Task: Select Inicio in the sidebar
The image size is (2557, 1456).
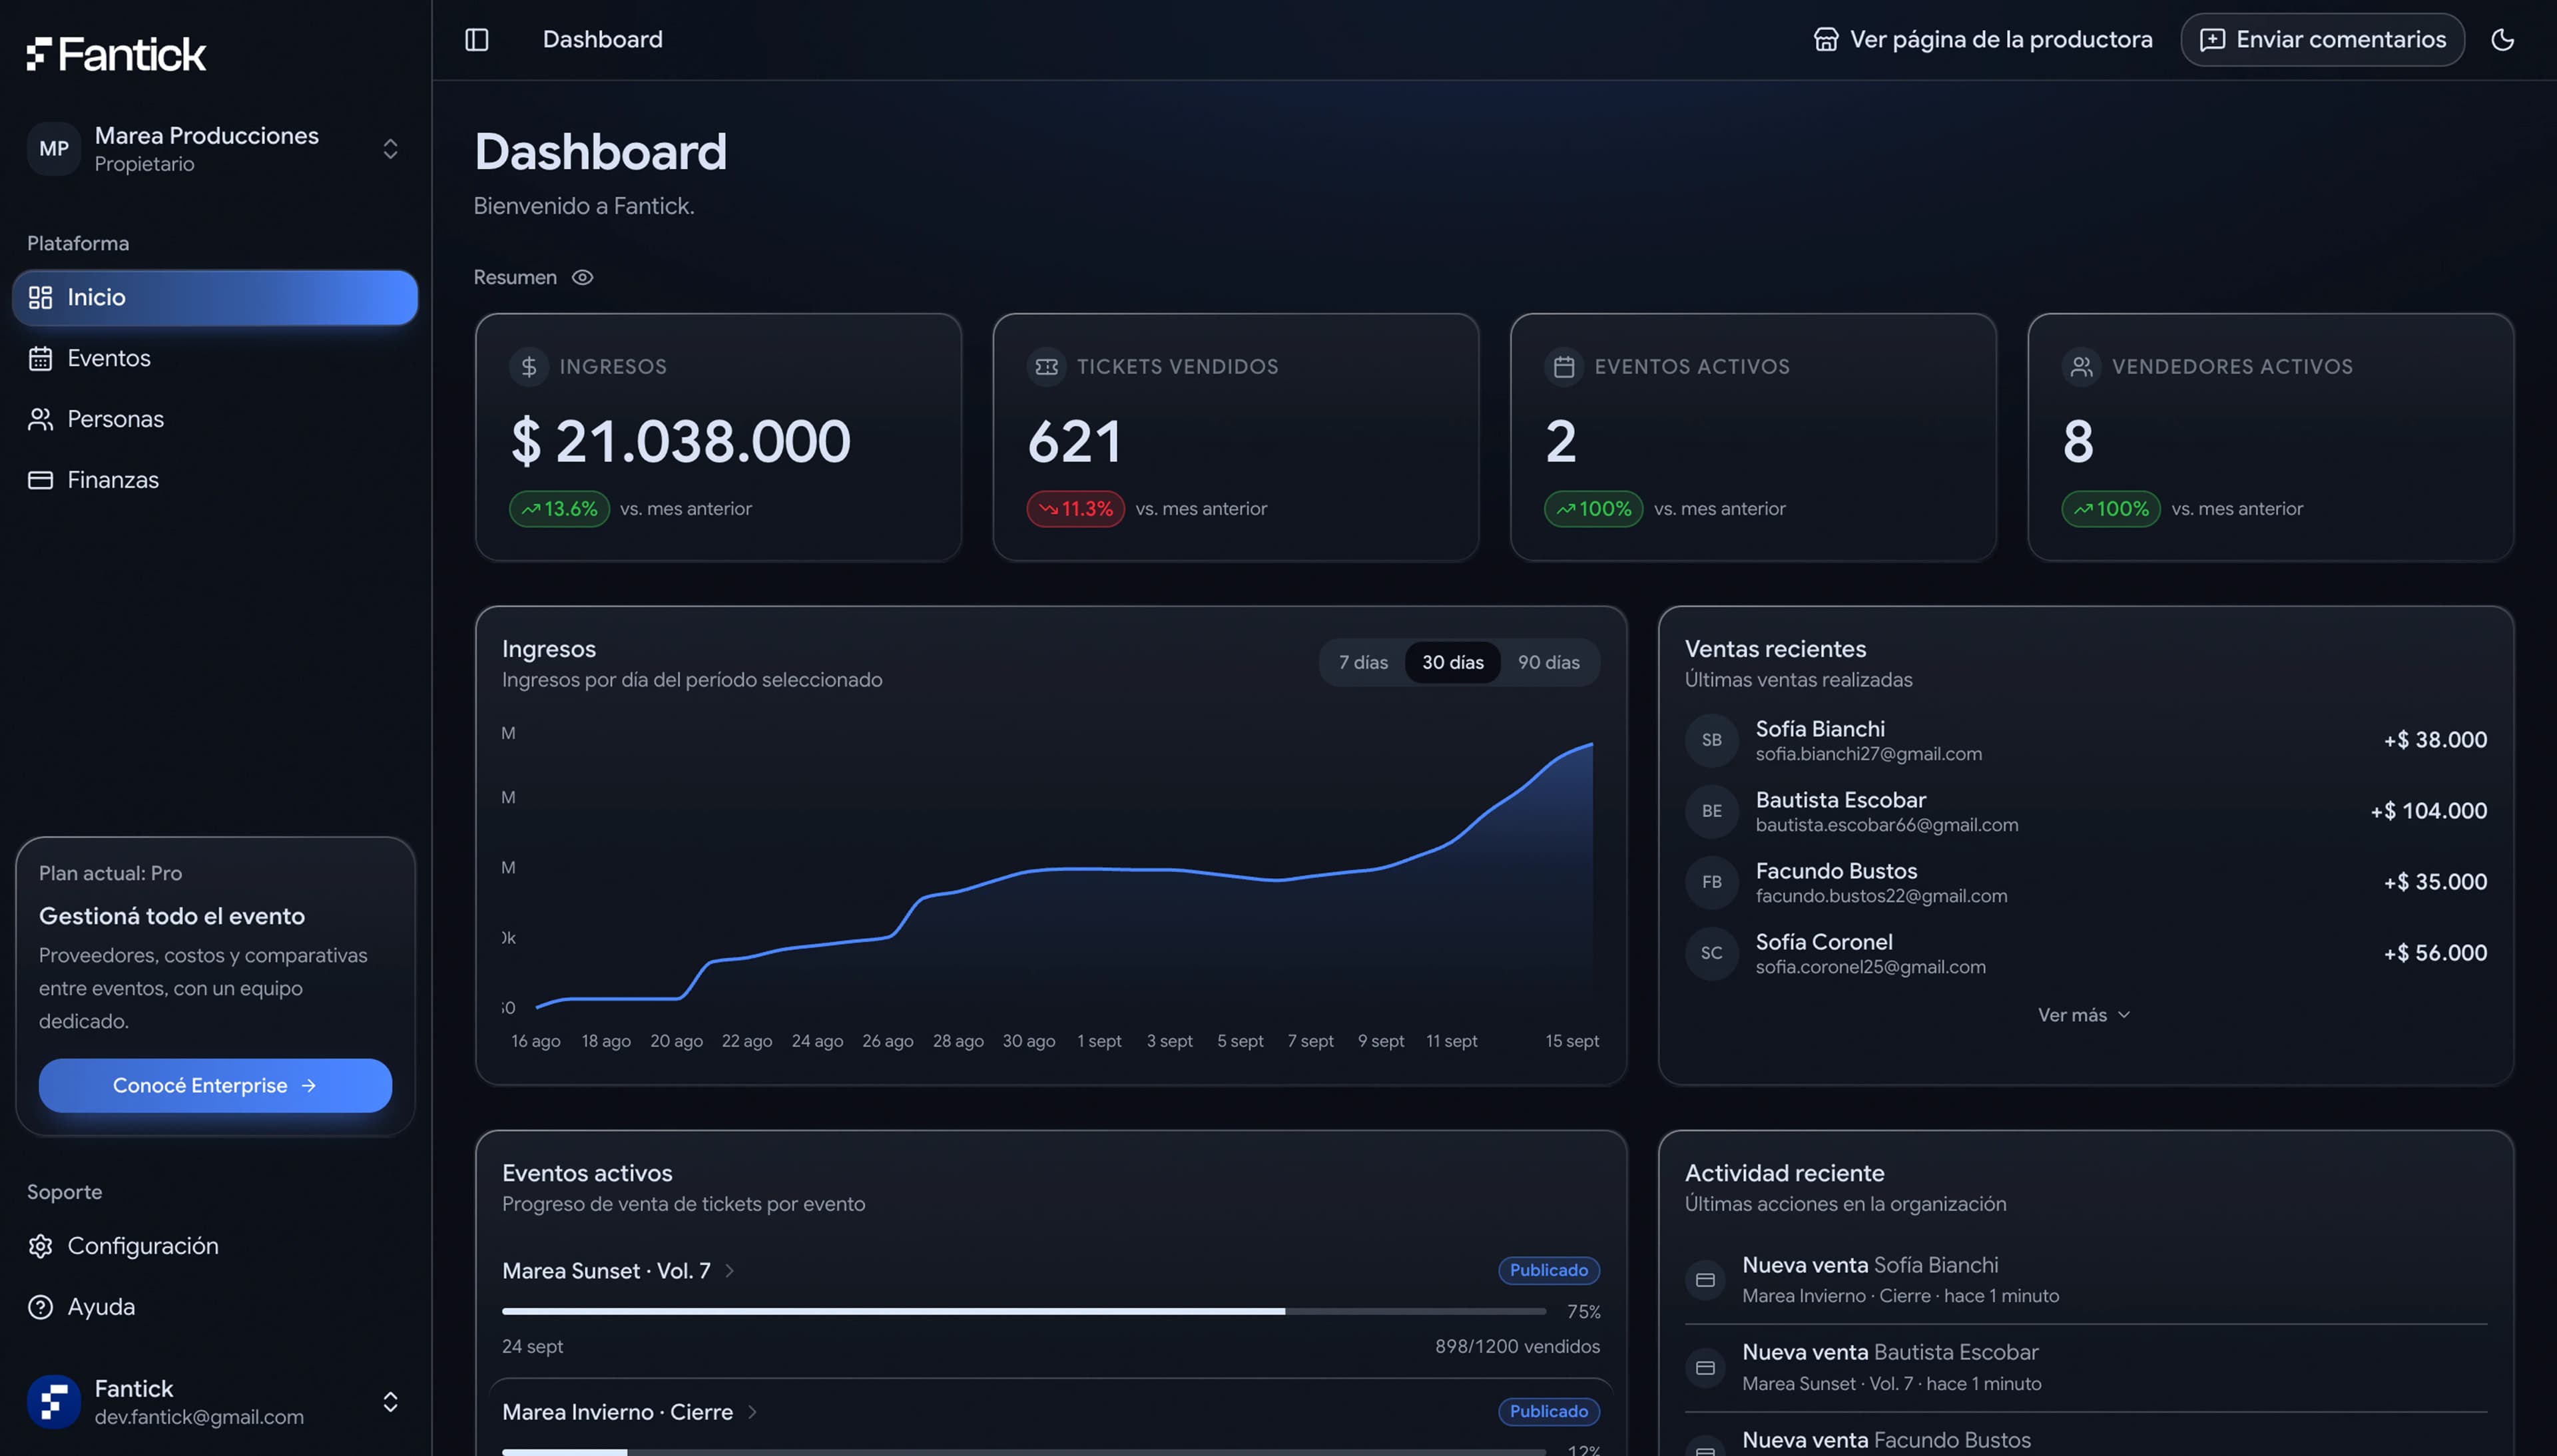Action: tap(215, 298)
